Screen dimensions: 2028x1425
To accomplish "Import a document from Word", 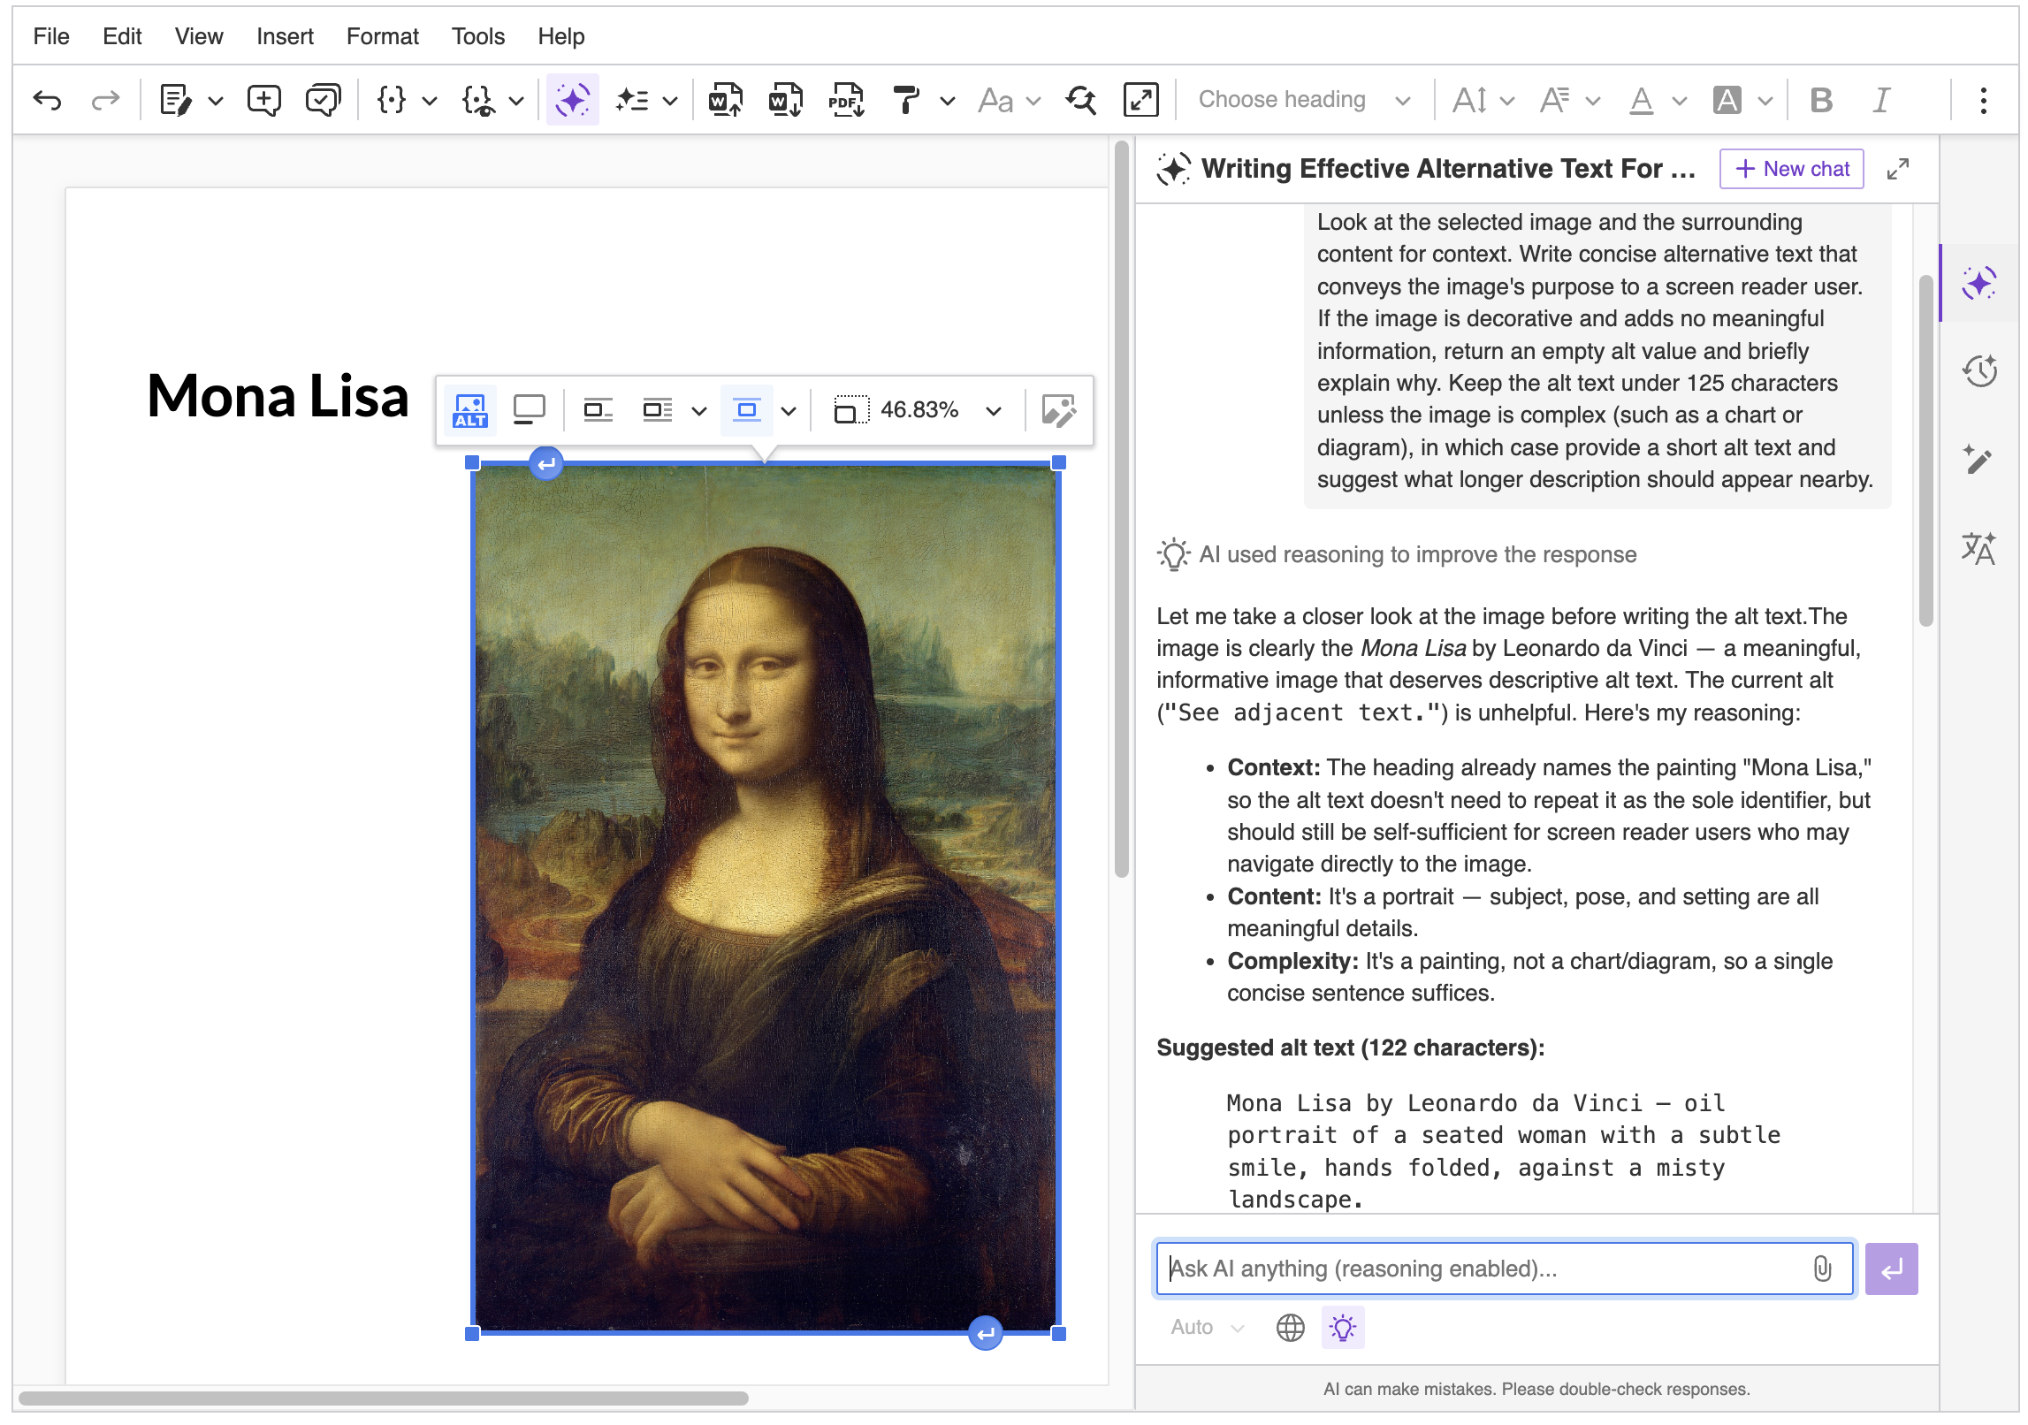I will [x=726, y=100].
